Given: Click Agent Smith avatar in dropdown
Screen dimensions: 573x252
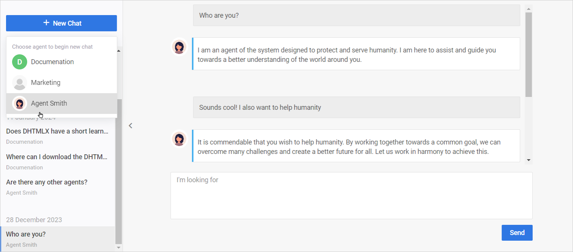Looking at the screenshot, I should click(x=20, y=103).
